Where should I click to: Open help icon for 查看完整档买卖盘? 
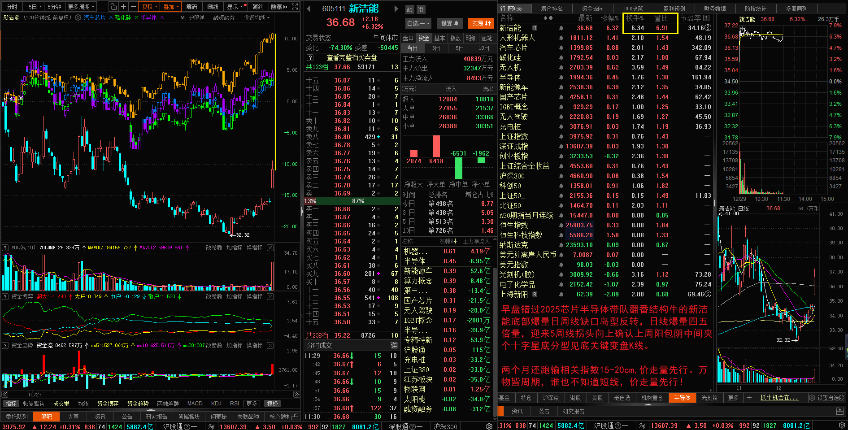click(x=310, y=57)
